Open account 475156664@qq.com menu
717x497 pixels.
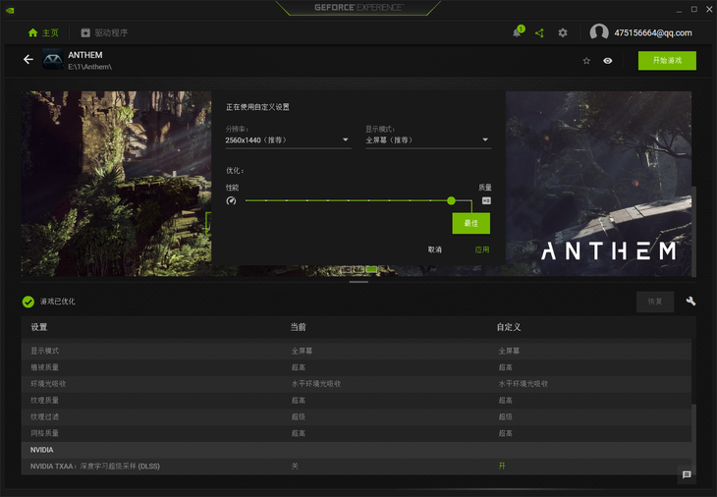tap(652, 33)
